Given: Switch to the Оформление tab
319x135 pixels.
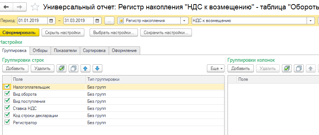Looking at the screenshot, I should point(124,50).
